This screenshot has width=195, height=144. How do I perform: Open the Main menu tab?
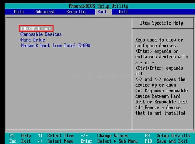point(19,12)
